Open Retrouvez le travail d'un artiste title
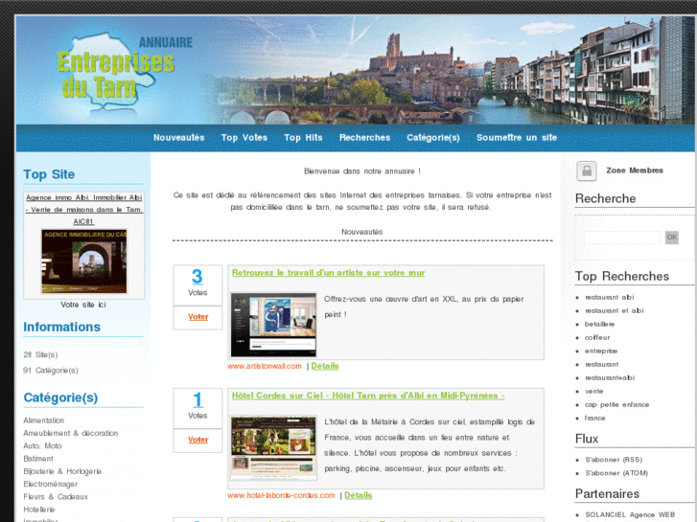Screen dimensions: 697x522 pyautogui.click(x=328, y=273)
